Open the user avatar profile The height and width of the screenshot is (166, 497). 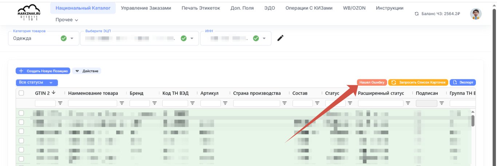[x=476, y=14]
